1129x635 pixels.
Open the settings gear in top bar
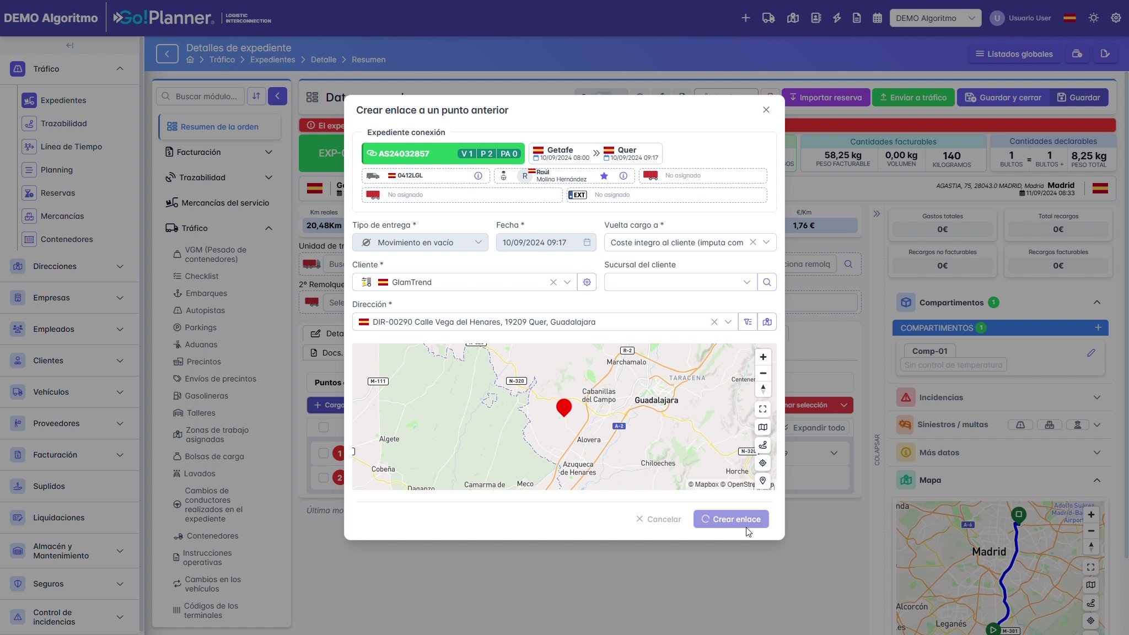pos(1116,18)
